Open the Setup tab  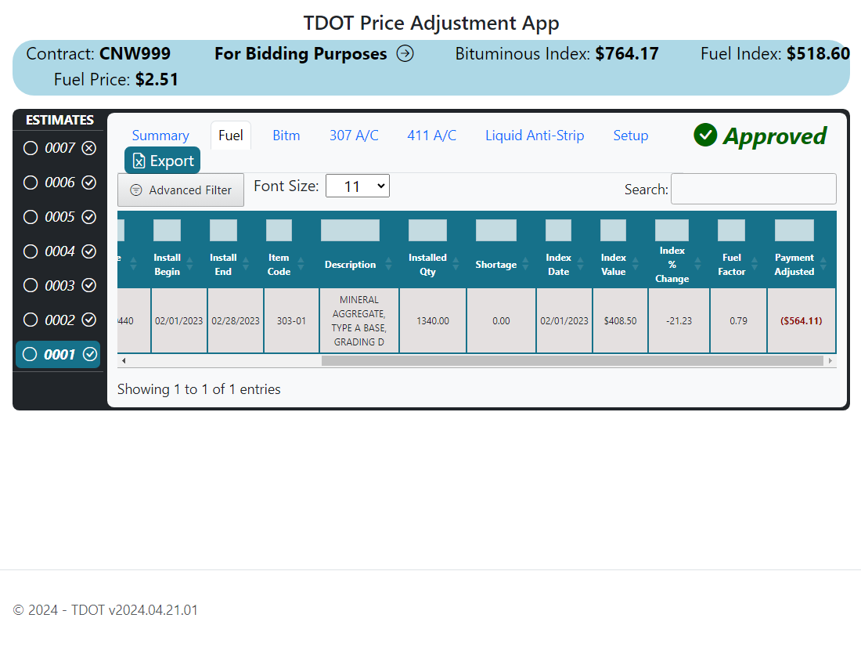[x=630, y=136]
